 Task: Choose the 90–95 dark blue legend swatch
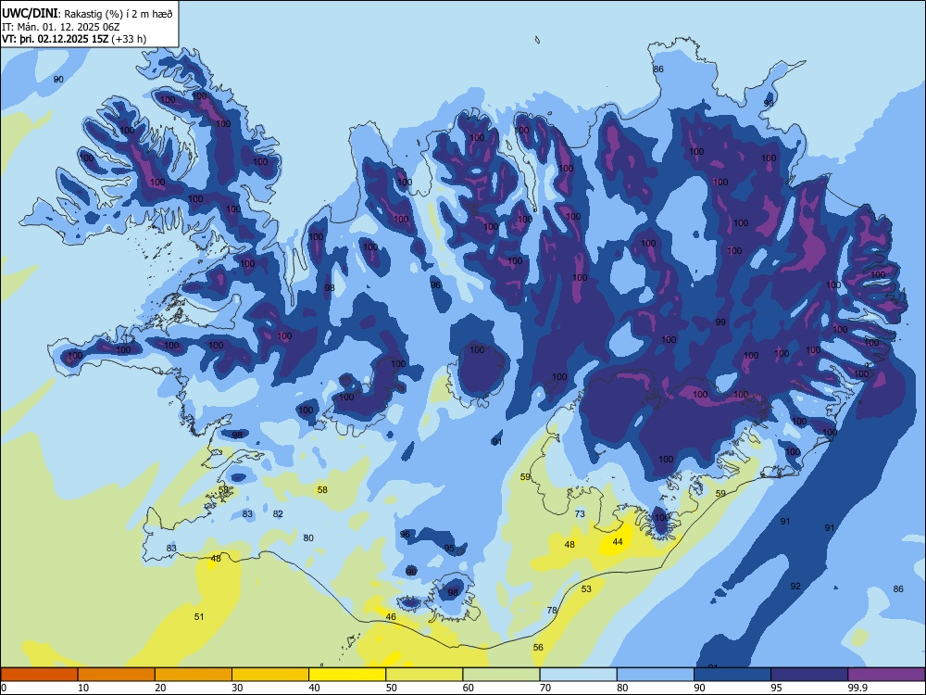[x=732, y=675]
